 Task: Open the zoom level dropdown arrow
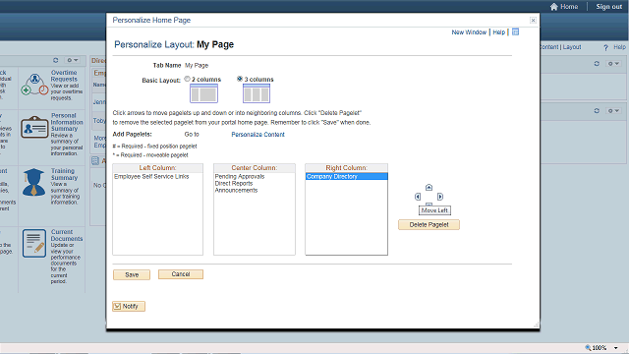pyautogui.click(x=616, y=348)
